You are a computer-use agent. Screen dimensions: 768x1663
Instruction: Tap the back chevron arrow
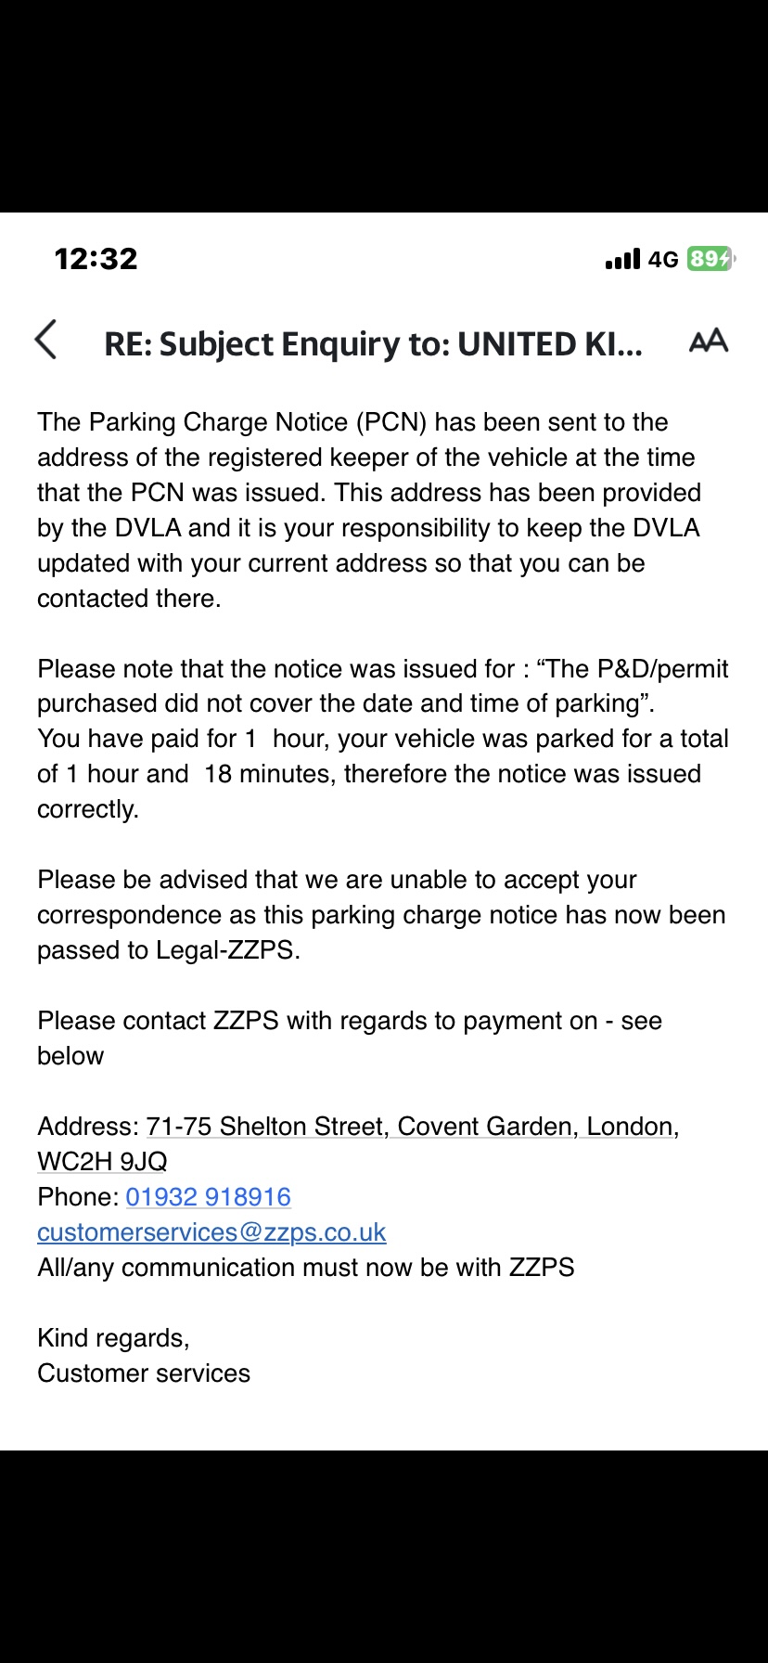click(x=46, y=341)
